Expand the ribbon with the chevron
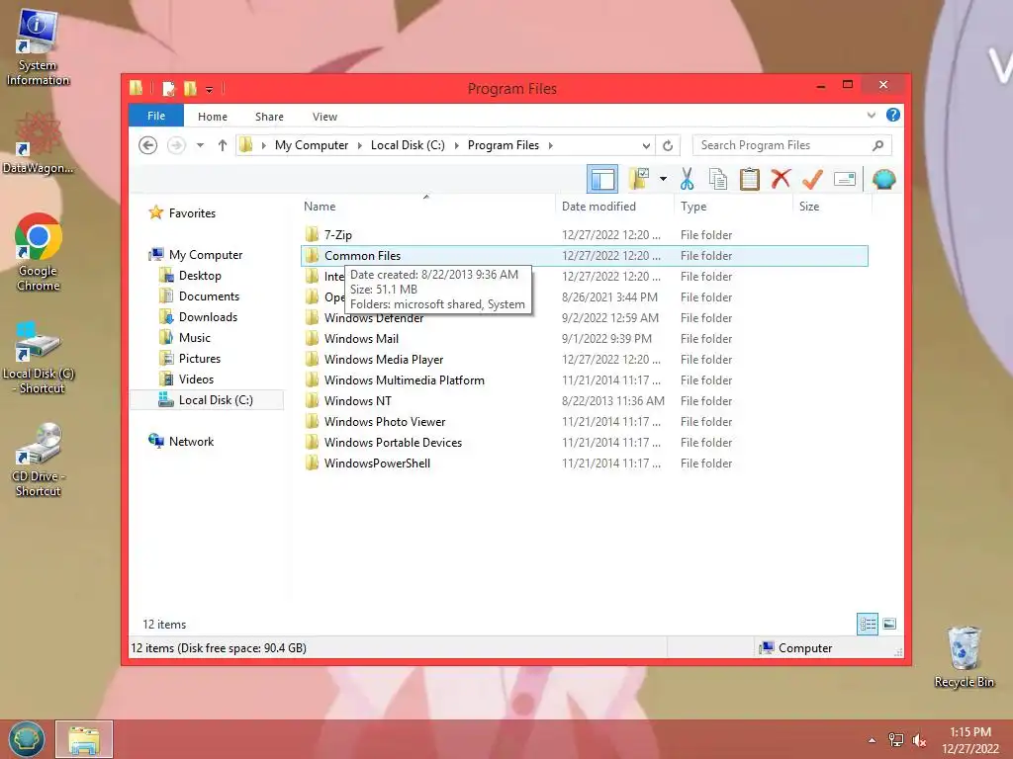 point(871,115)
